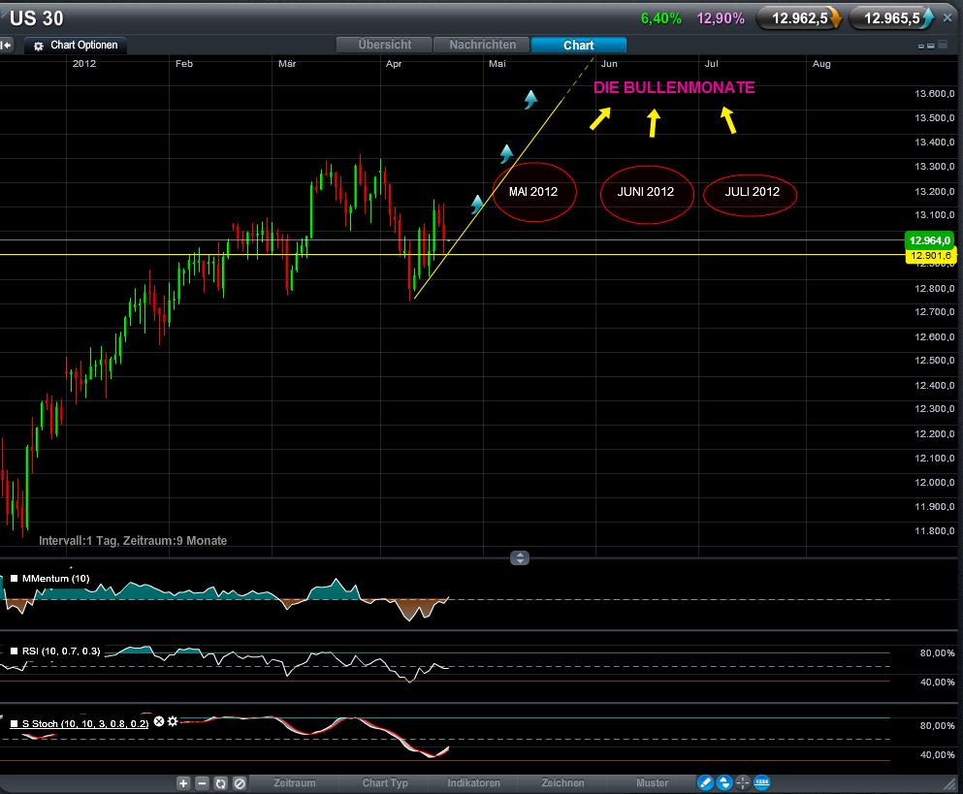Viewport: 963px width, 794px height.
Task: Open the Indikatoren menu
Action: pos(473,783)
